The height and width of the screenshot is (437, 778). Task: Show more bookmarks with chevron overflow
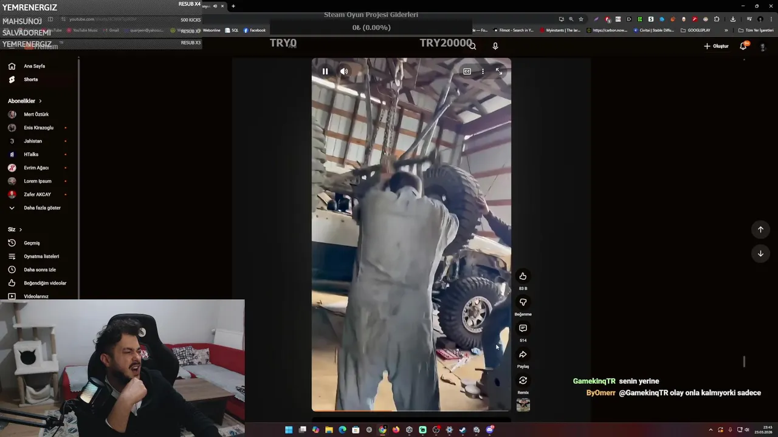click(726, 30)
